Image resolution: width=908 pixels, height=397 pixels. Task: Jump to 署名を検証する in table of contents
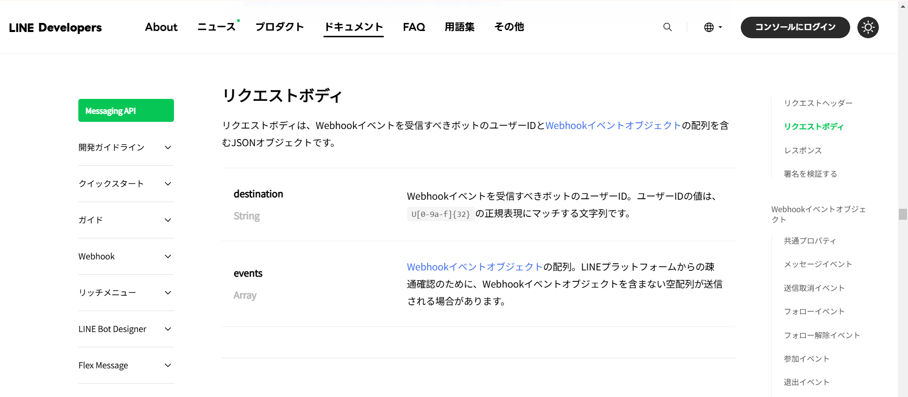(x=810, y=174)
